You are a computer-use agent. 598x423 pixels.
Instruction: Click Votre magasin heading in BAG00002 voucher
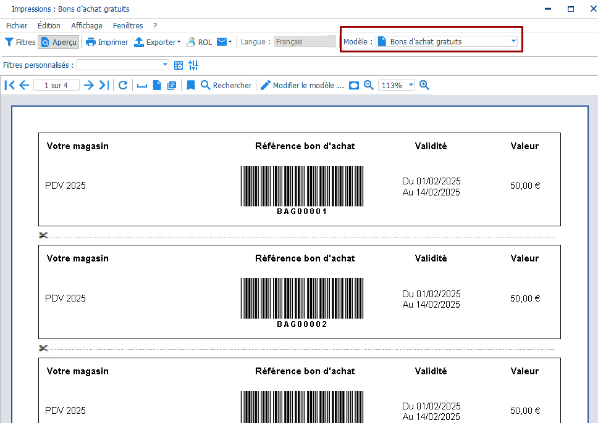[77, 258]
